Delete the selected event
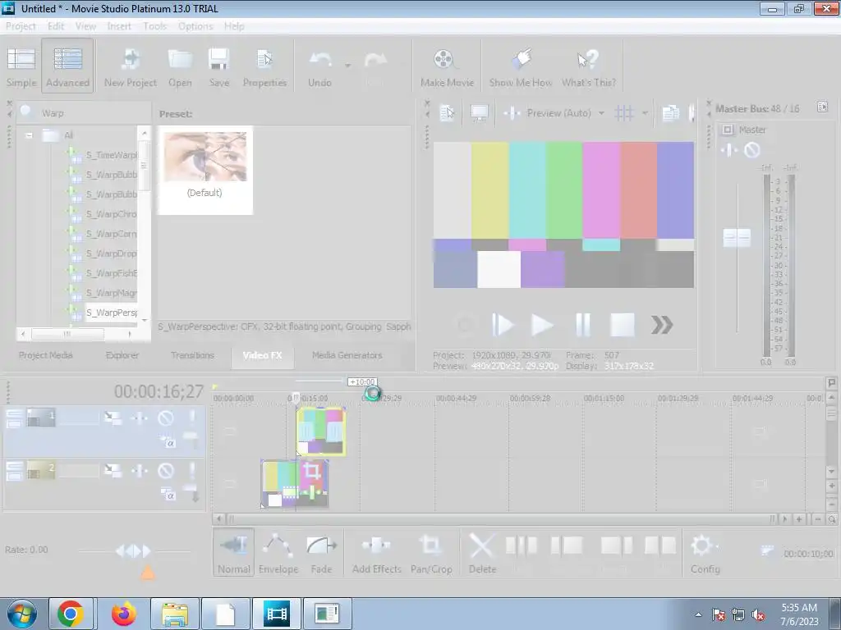The width and height of the screenshot is (841, 630). click(x=482, y=553)
